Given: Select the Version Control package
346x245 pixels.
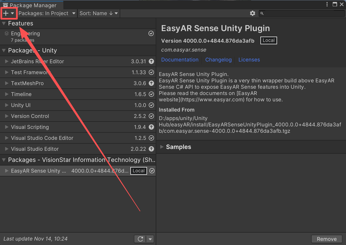Looking at the screenshot, I should pyautogui.click(x=78, y=116).
